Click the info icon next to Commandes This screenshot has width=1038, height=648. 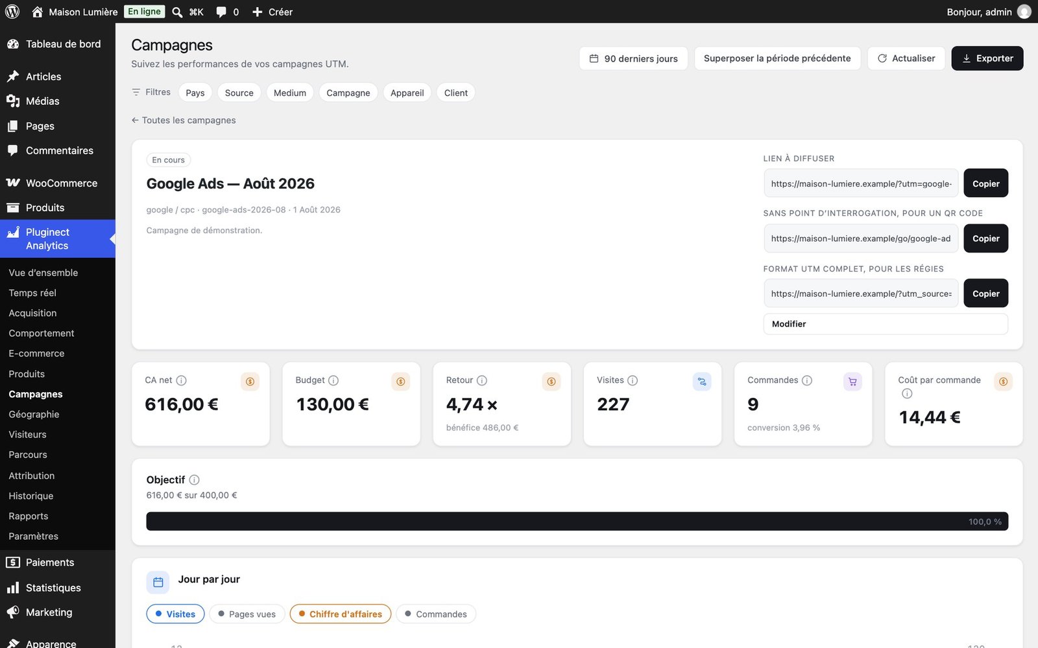pos(807,380)
